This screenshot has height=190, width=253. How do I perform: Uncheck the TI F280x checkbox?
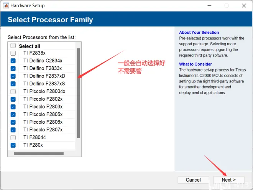click(x=13, y=145)
